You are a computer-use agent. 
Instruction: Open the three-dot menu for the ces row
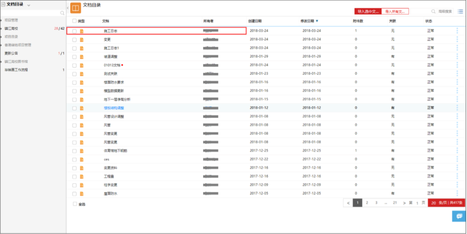tap(457, 159)
